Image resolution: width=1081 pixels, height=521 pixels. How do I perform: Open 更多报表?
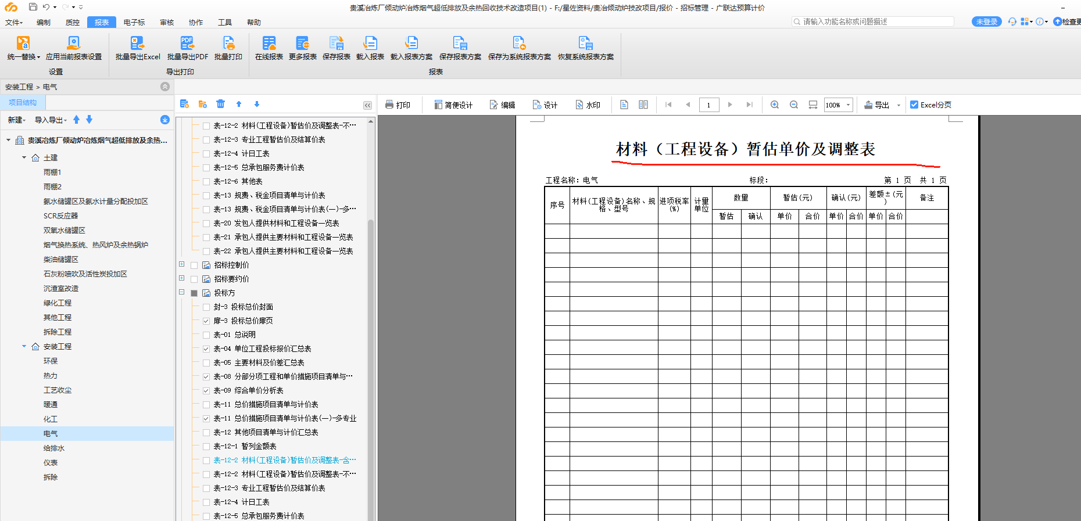pyautogui.click(x=302, y=48)
